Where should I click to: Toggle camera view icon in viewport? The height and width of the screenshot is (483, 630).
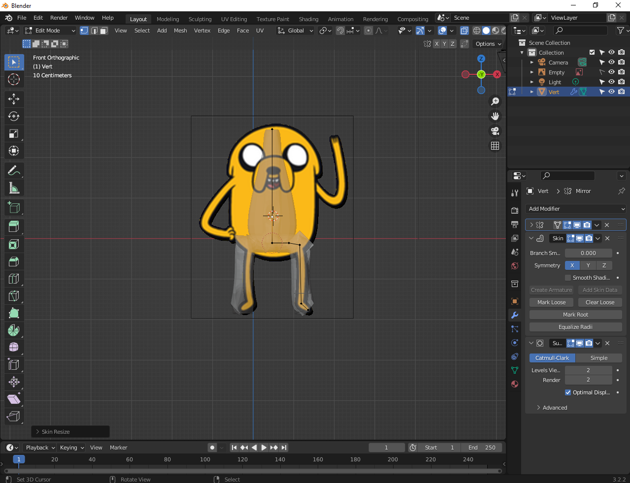click(495, 131)
